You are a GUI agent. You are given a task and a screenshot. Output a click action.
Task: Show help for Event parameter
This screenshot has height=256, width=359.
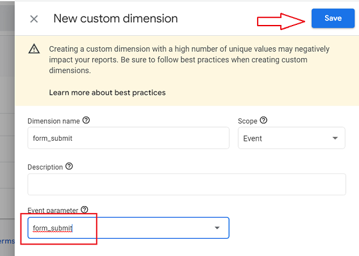click(x=85, y=210)
